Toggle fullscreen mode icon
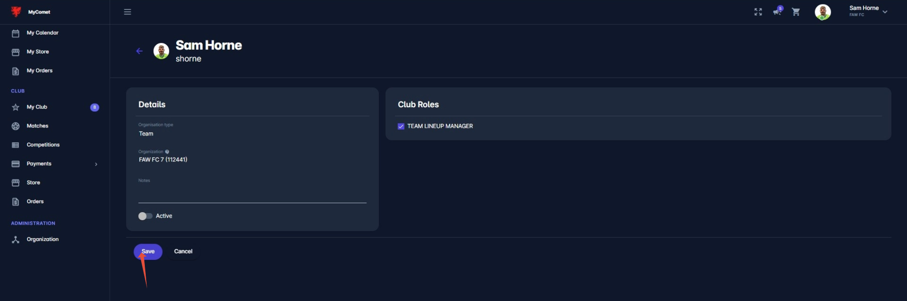907x301 pixels. [x=758, y=12]
